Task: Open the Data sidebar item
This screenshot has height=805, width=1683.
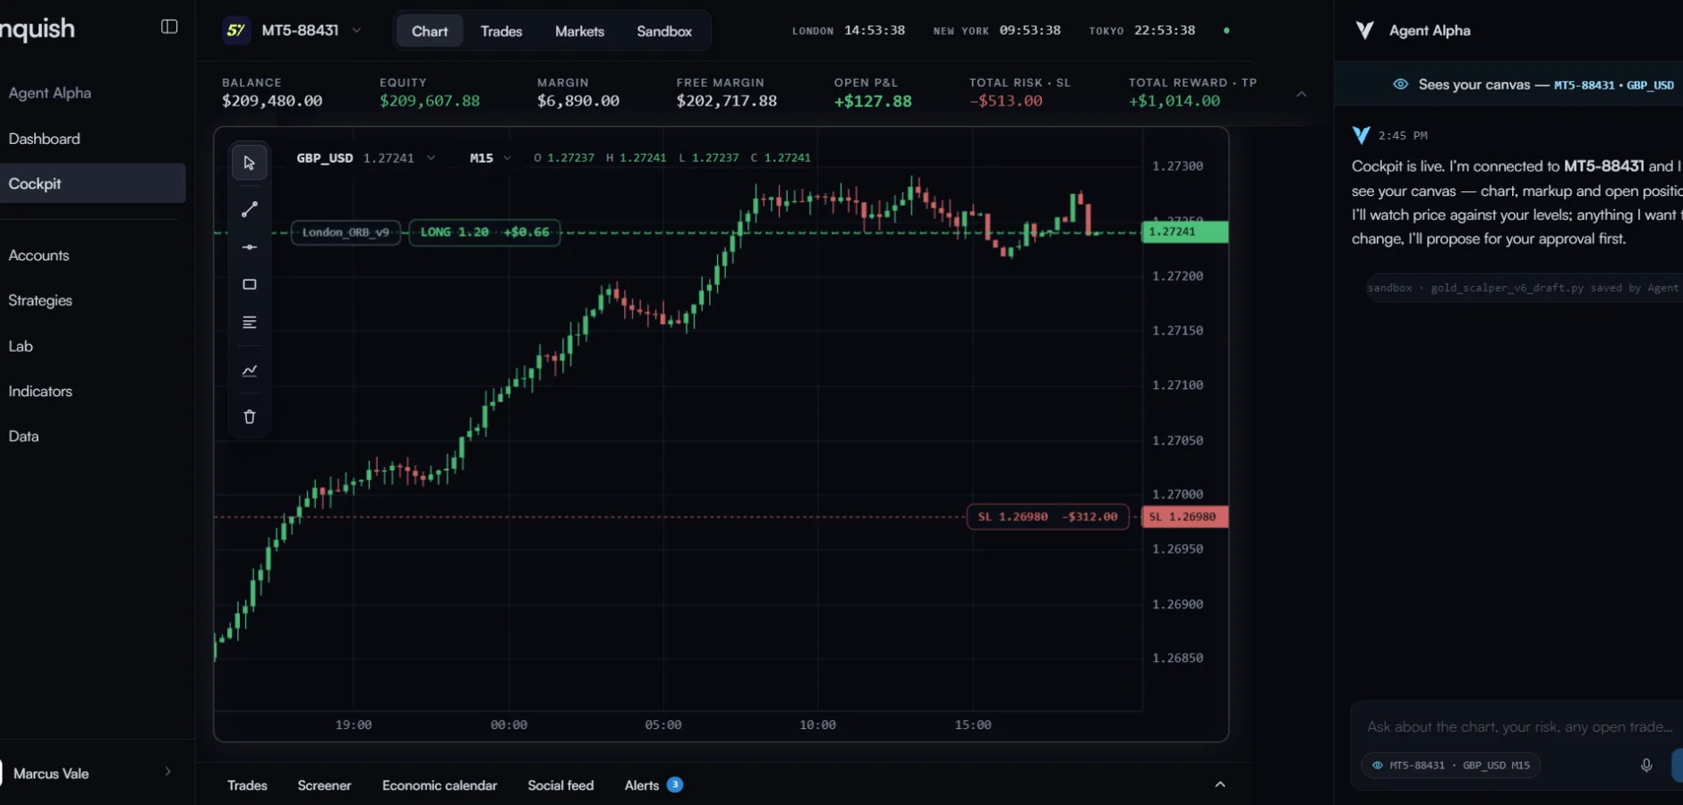Action: [23, 436]
